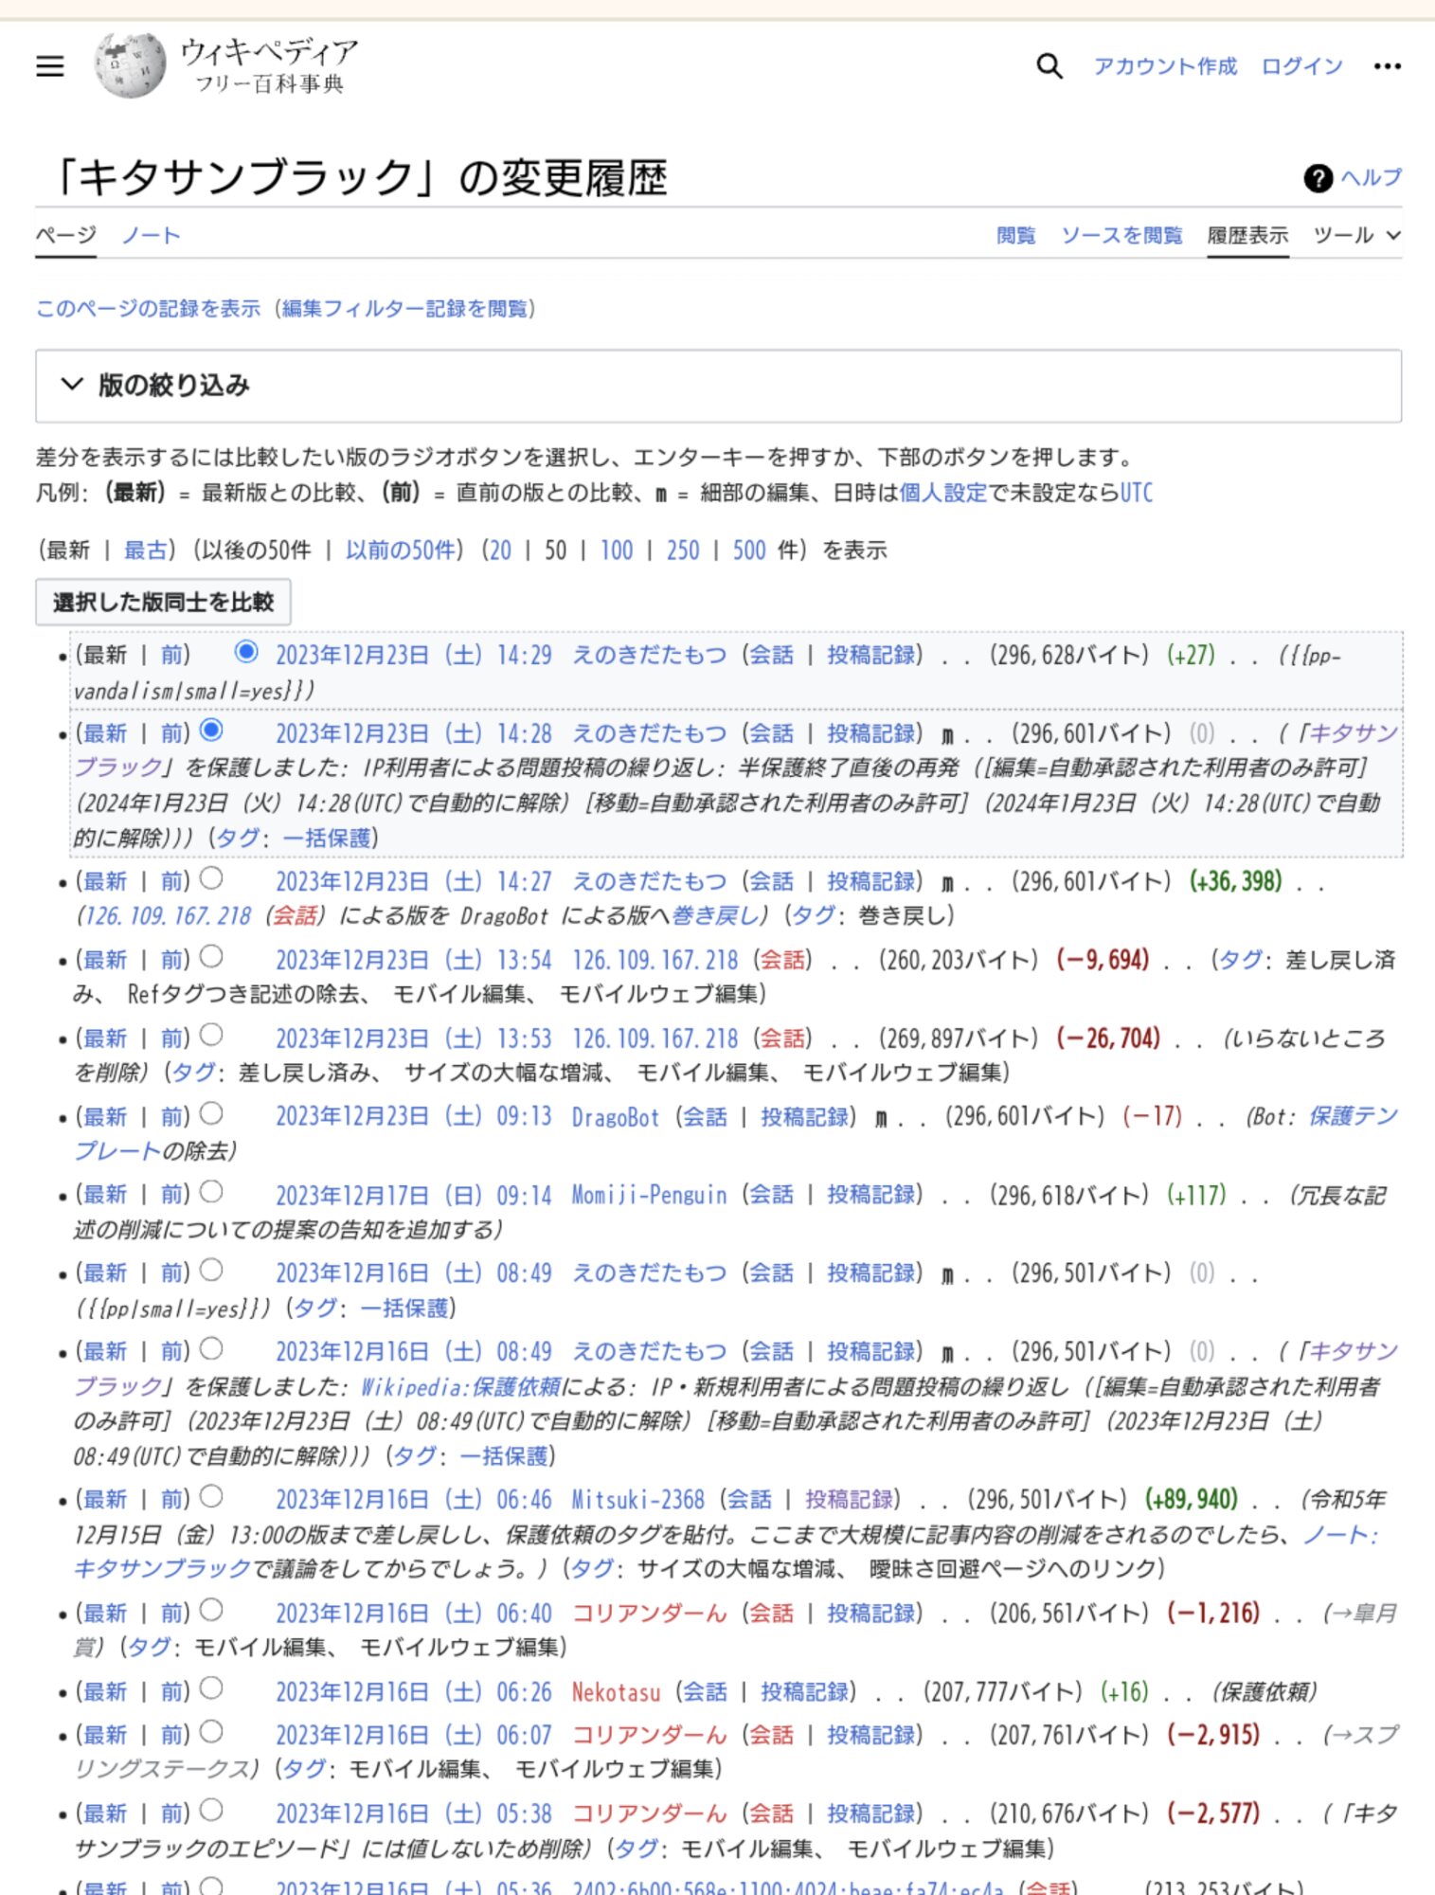Select the radio button for 13:54 revision
This screenshot has height=1895, width=1435.
point(212,957)
